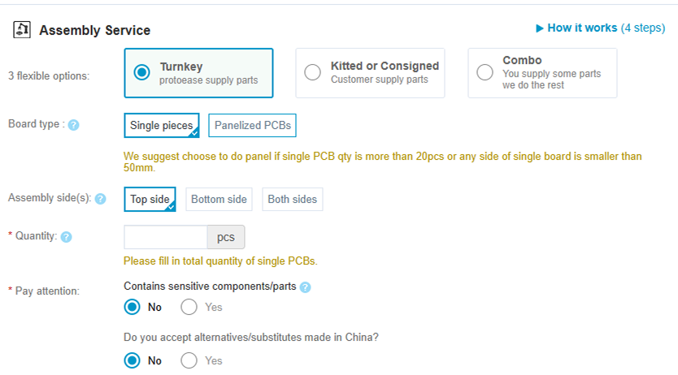Choose Panelized PCBs board type
Image resolution: width=678 pixels, height=375 pixels.
pos(253,126)
